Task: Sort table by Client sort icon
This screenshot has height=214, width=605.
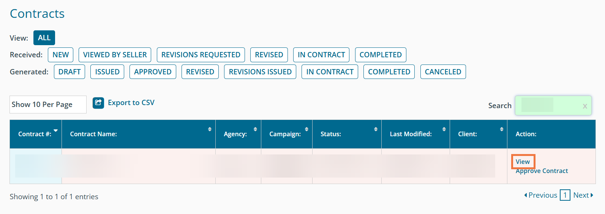Action: [x=502, y=129]
